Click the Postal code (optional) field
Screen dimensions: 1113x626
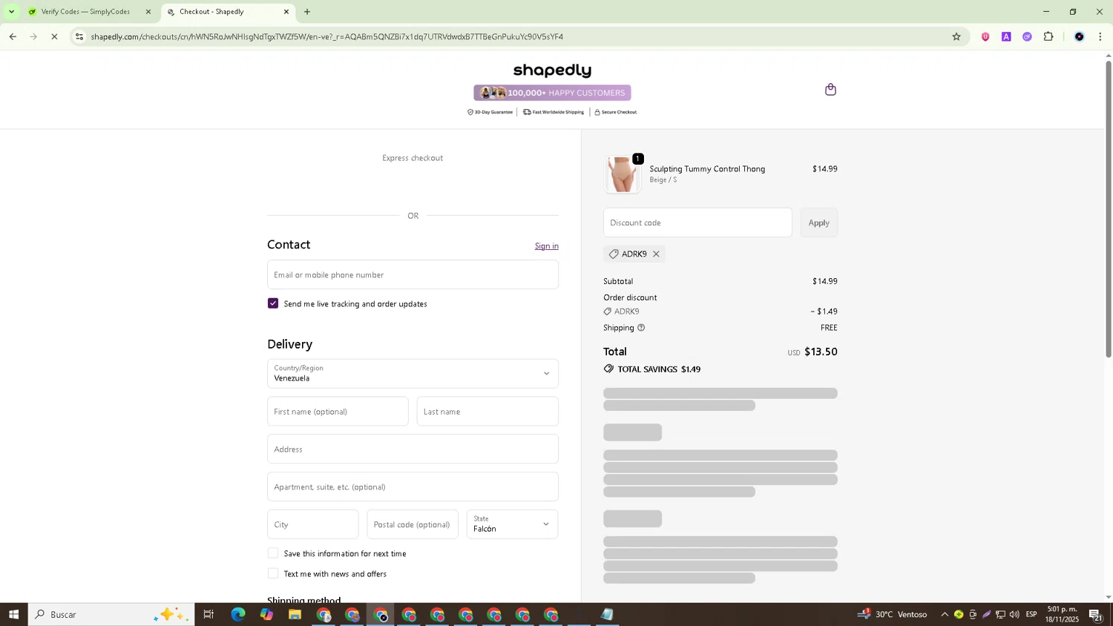tap(413, 524)
